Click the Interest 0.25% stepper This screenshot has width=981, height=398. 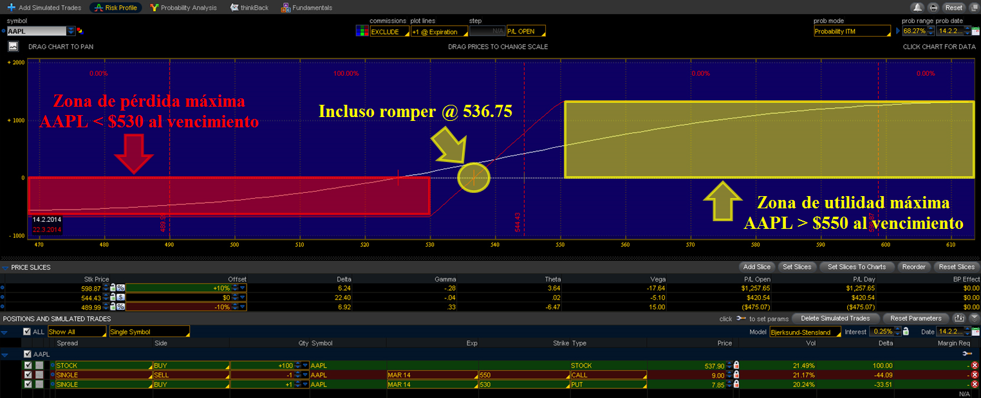[x=897, y=332]
